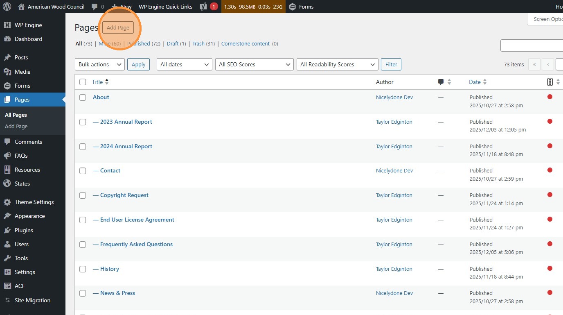The height and width of the screenshot is (315, 563).
Task: Open the Query Monitor stats in admin bar
Action: pyautogui.click(x=253, y=7)
